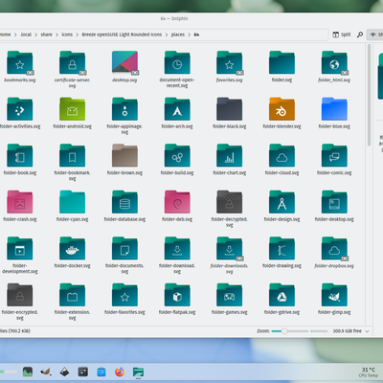Image resolution: width=383 pixels, height=383 pixels.
Task: Select the folder-brown.svg icon
Action: coord(124,156)
